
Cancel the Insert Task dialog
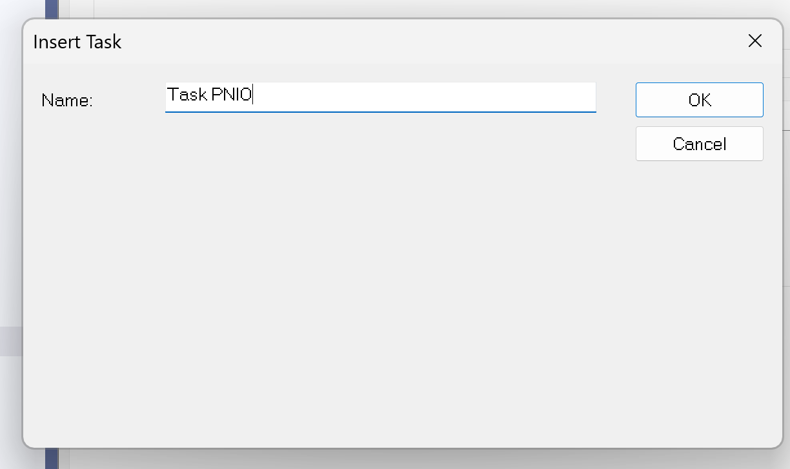coord(699,144)
